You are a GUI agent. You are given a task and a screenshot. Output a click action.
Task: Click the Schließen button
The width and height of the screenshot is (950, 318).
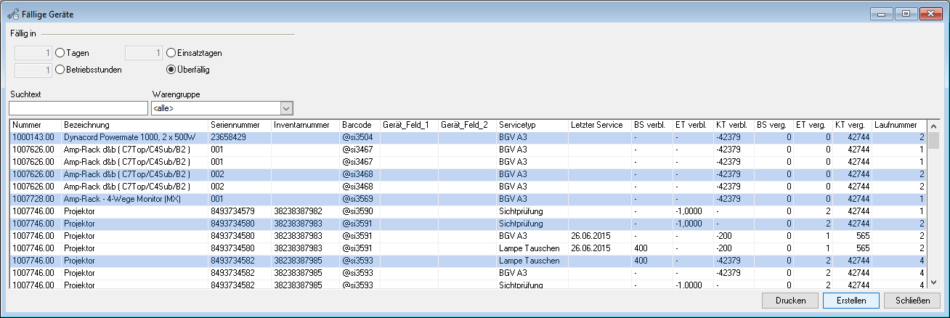coord(913,301)
